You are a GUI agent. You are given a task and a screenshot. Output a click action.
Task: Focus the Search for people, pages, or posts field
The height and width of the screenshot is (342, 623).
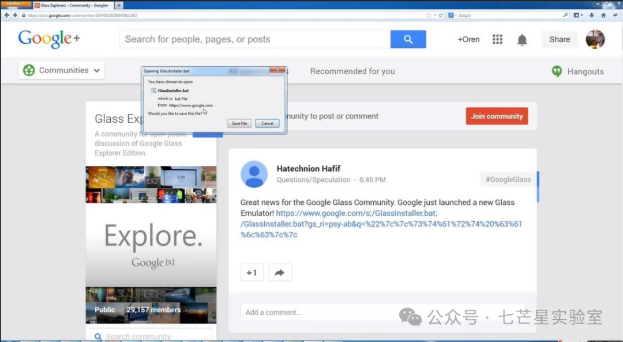(255, 39)
